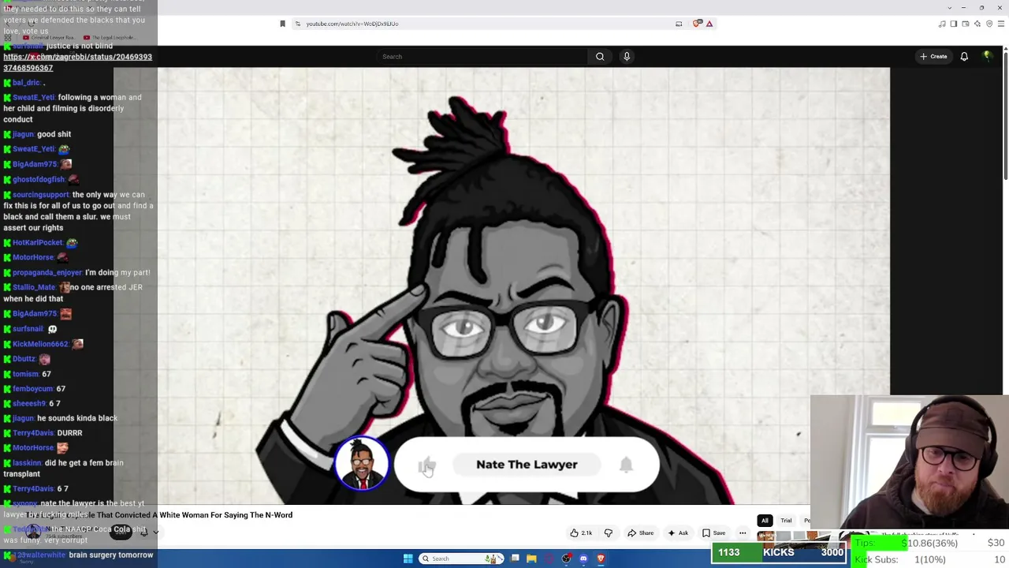The image size is (1009, 568).
Task: Click the KICKS goal progress bar
Action: pos(779,553)
